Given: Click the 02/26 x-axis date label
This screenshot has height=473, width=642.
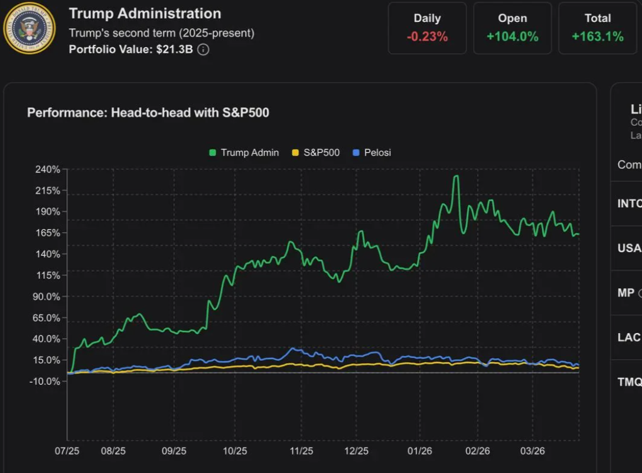Looking at the screenshot, I should (x=477, y=451).
